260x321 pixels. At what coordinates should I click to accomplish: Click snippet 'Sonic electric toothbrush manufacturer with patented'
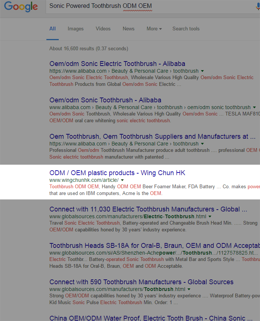(109, 157)
